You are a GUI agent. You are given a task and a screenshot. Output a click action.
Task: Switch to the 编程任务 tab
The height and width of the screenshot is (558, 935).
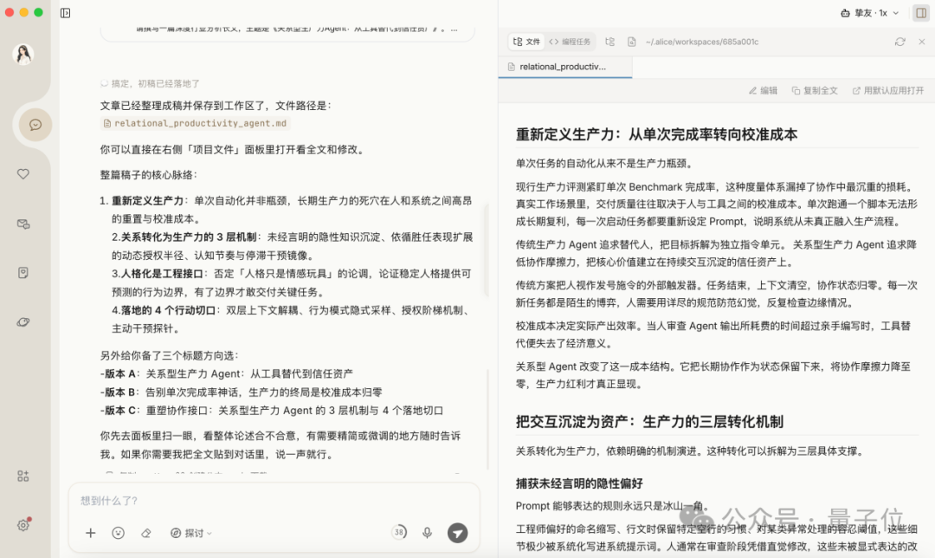[x=570, y=42]
